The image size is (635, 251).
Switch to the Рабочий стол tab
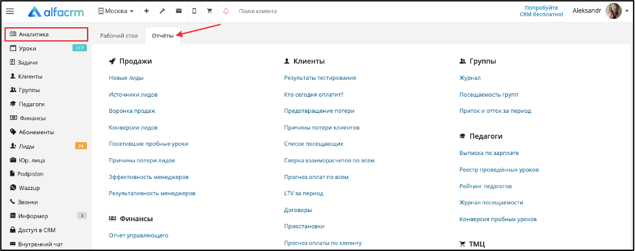coord(119,36)
